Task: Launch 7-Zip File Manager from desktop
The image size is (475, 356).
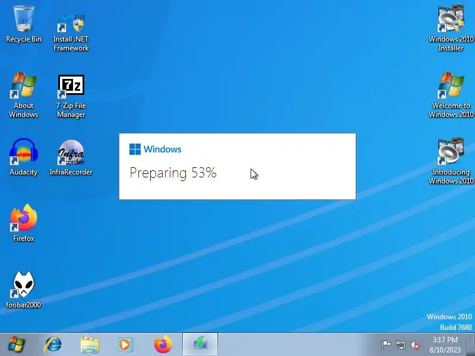Action: pos(71,96)
